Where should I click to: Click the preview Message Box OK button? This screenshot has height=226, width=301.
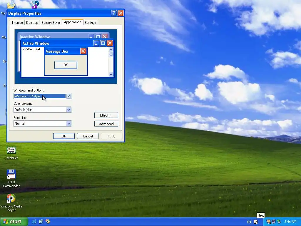coord(66,65)
